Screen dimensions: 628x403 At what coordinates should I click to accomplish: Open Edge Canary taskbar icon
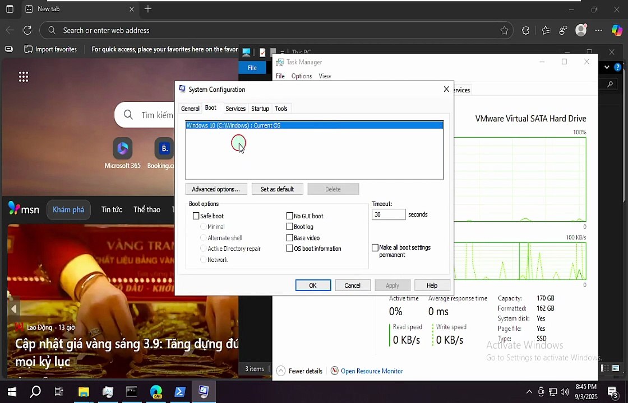[156, 392]
